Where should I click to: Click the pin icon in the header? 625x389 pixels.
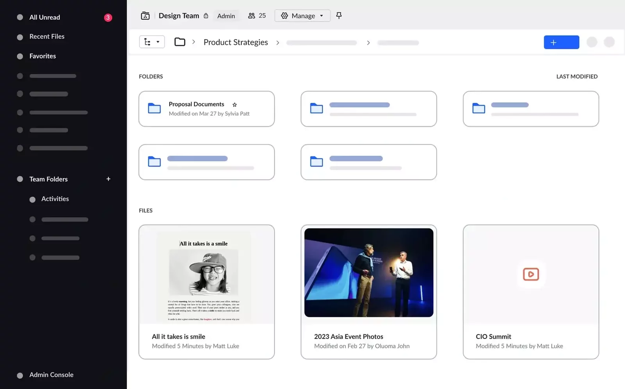(339, 16)
